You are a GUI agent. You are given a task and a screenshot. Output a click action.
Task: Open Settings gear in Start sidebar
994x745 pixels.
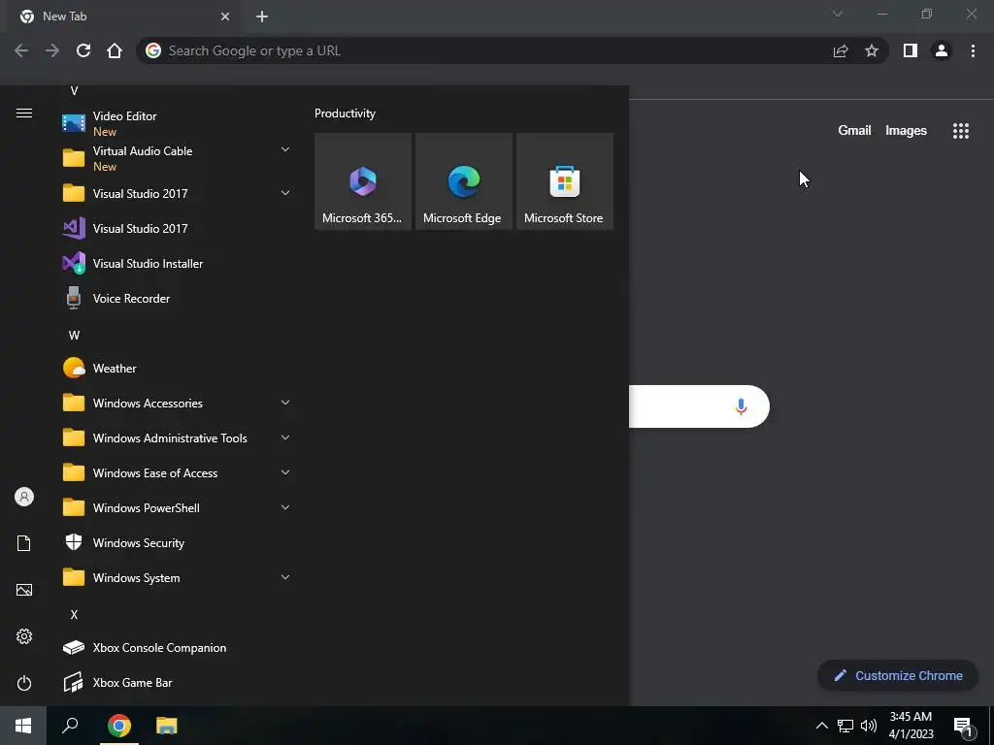24,636
